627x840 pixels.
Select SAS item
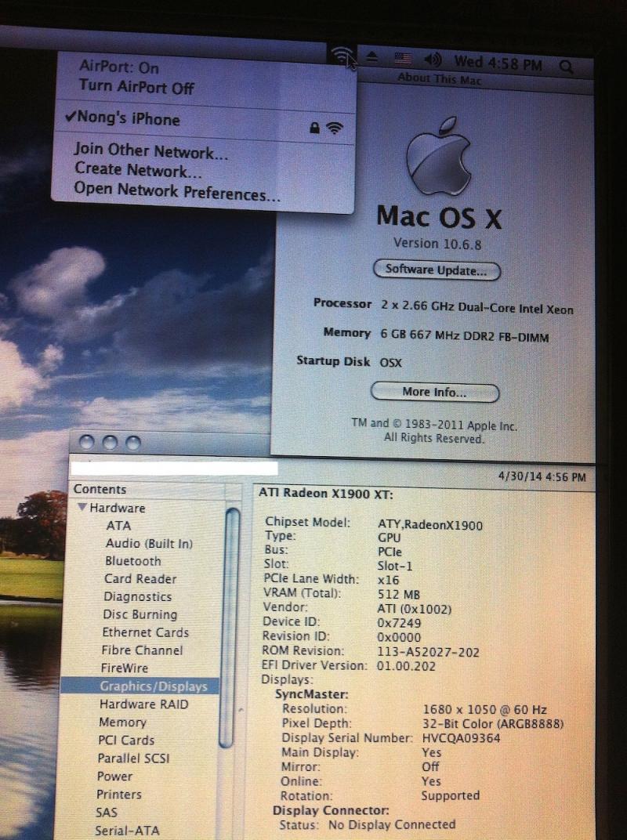click(106, 812)
